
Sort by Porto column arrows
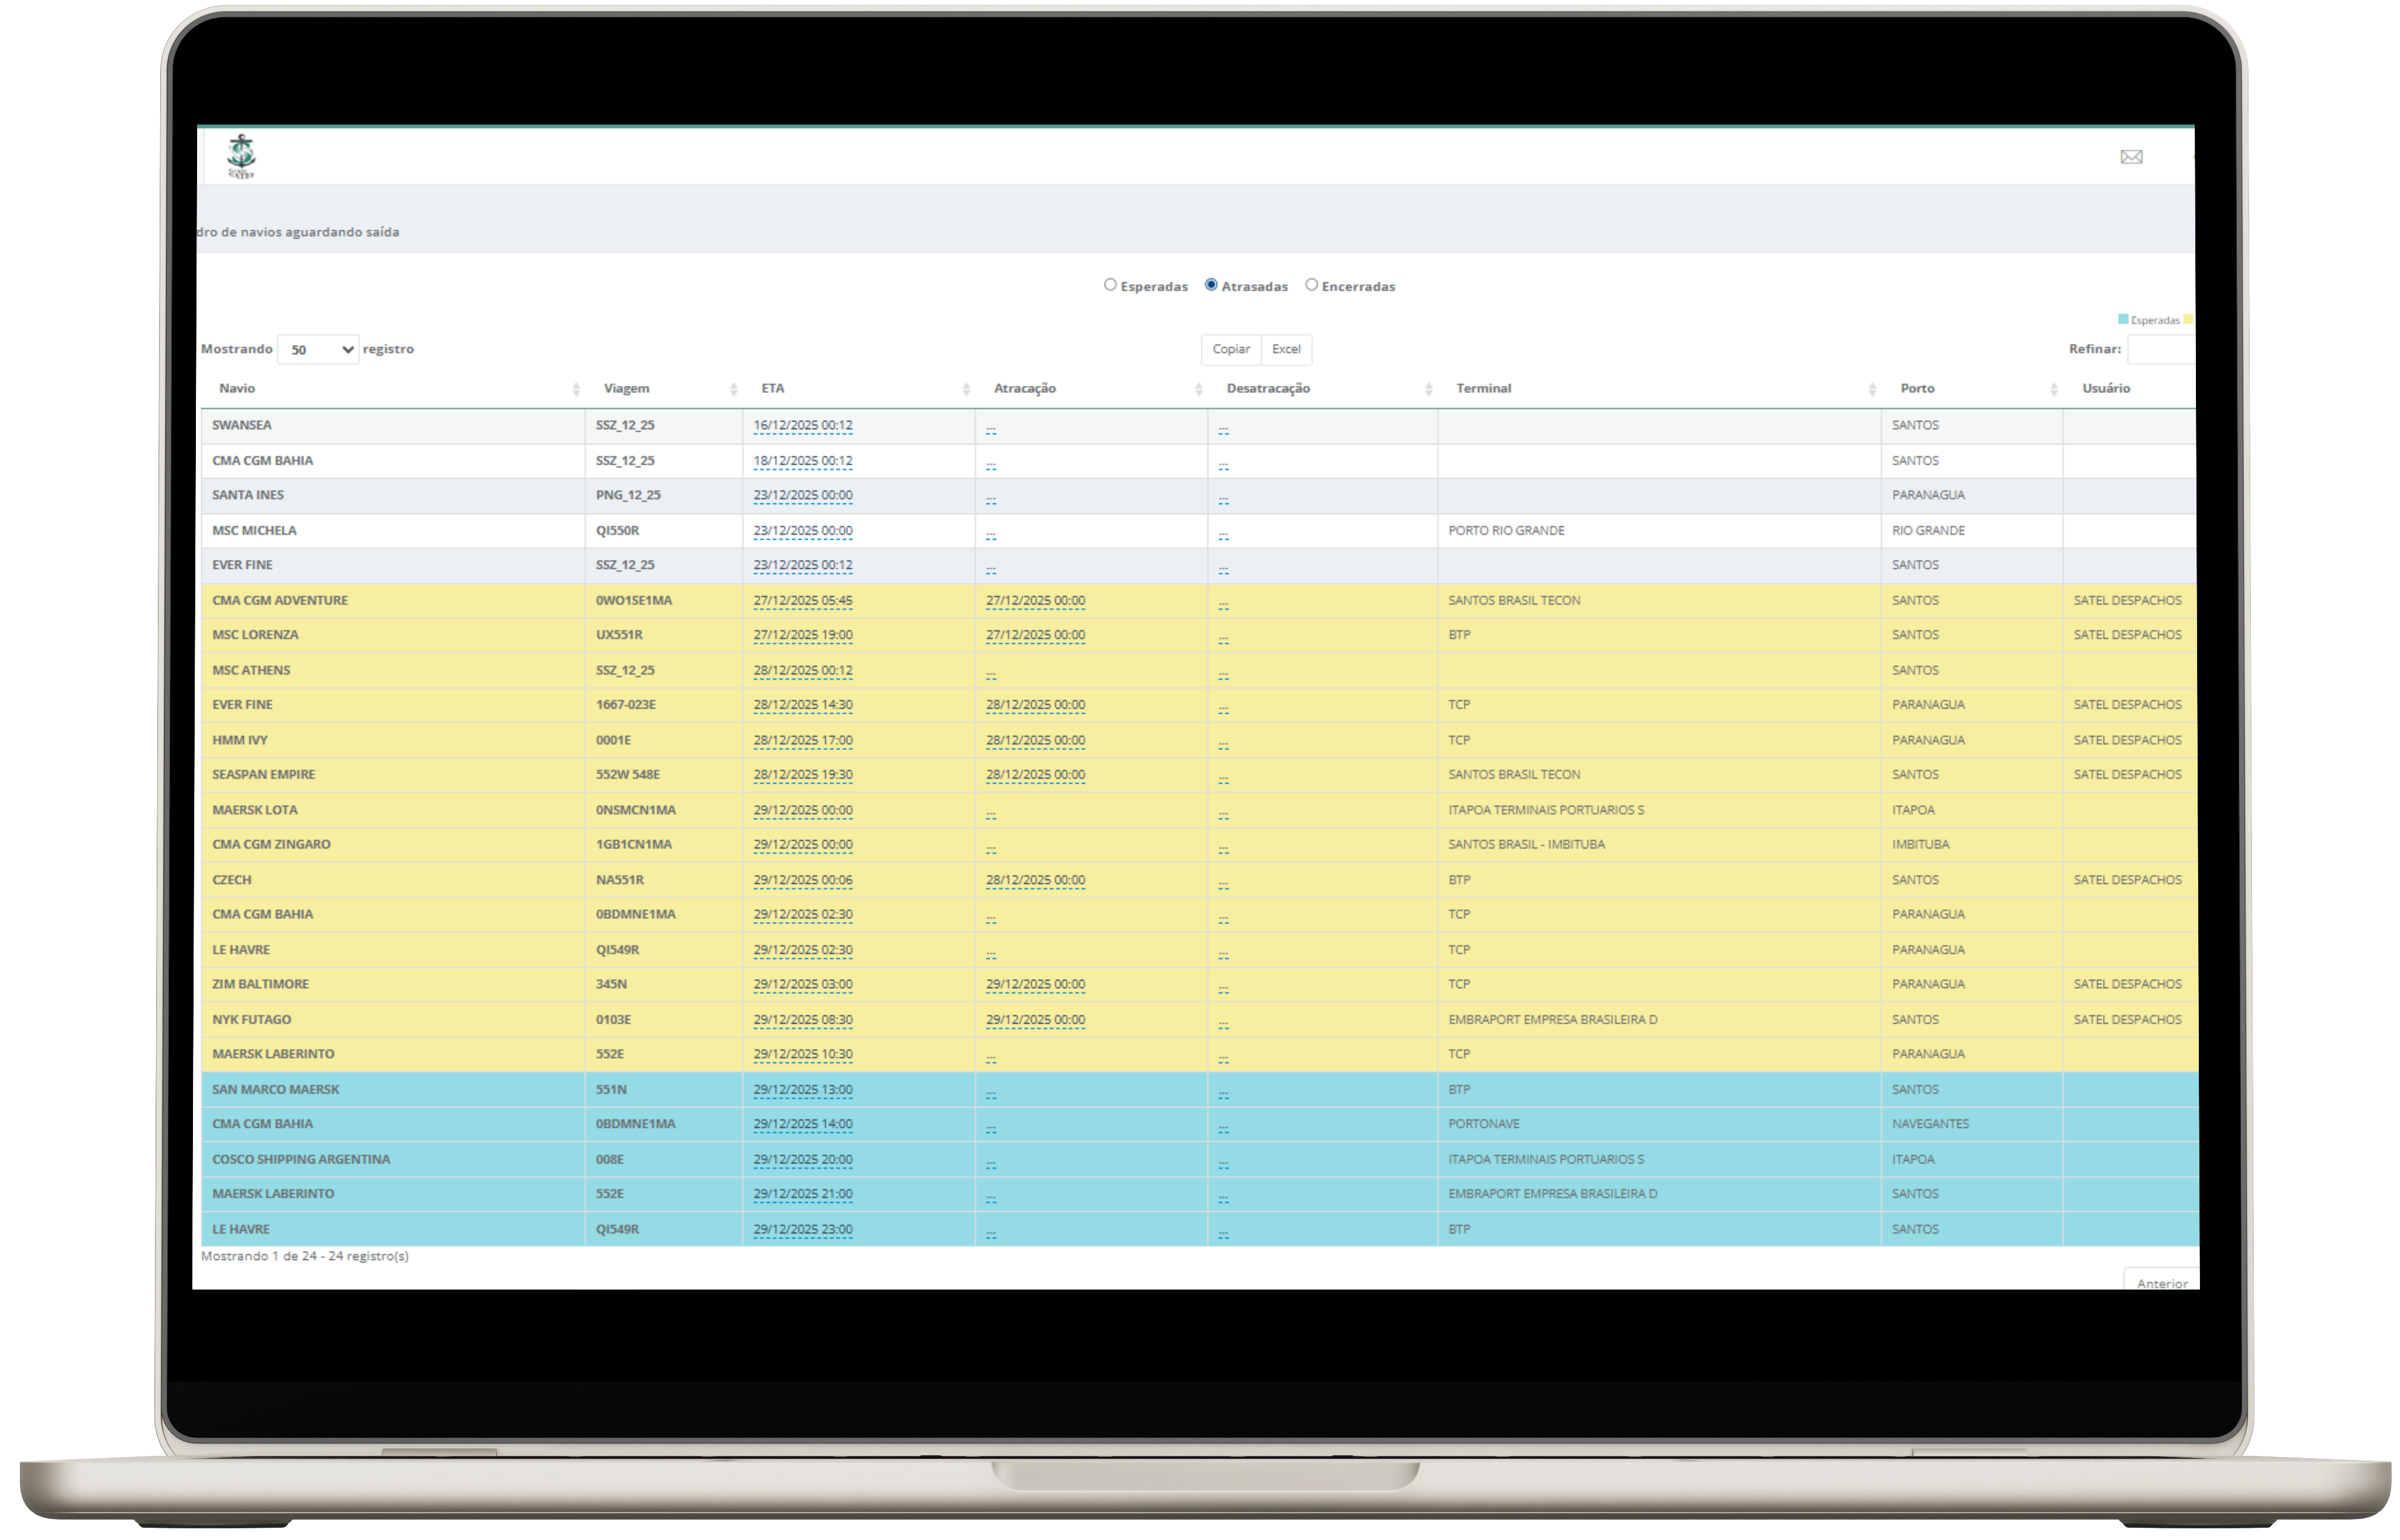[2053, 389]
